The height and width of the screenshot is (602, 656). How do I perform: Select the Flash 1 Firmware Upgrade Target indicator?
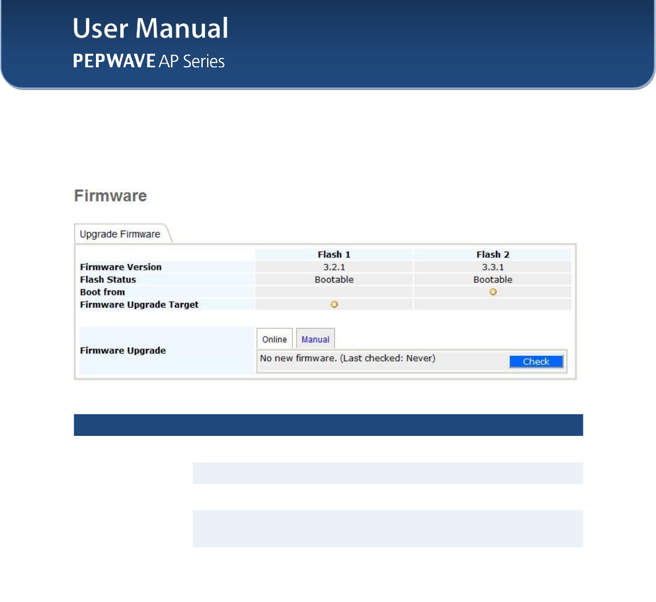click(334, 305)
